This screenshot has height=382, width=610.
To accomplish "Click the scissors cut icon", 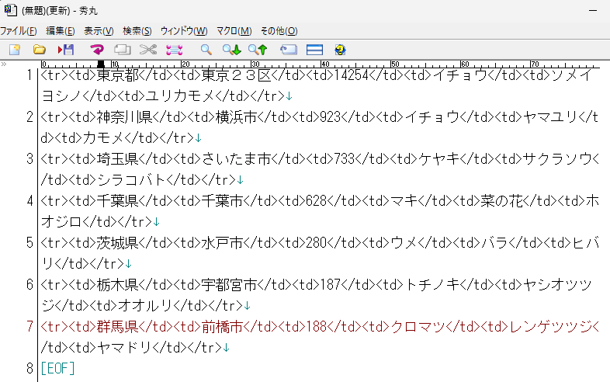I will pyautogui.click(x=148, y=50).
